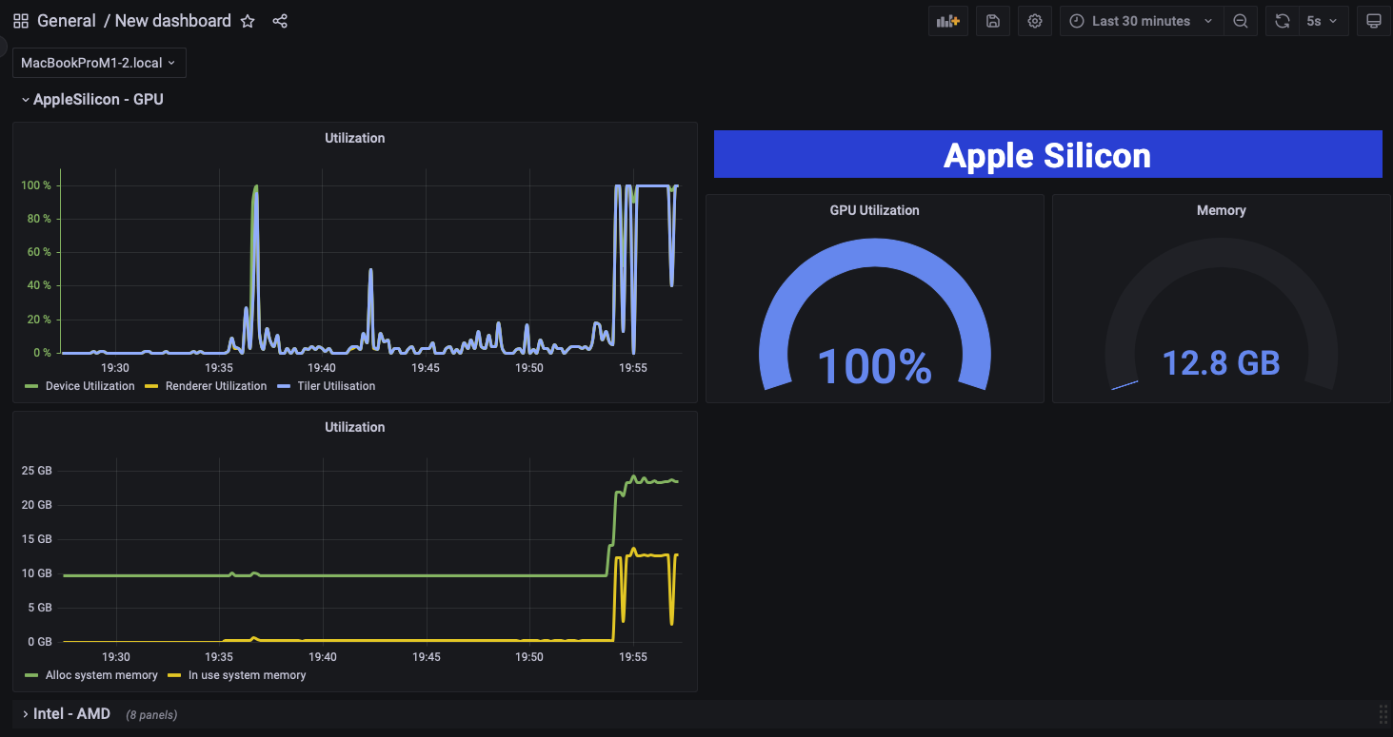
Task: Share the dashboard using the share icon
Action: pos(280,21)
